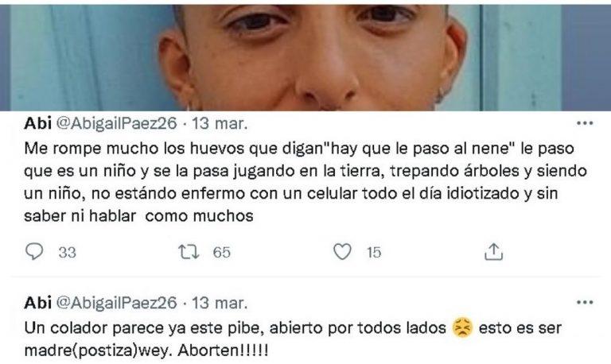The image size is (611, 364).
Task: Share tweet using upload arrow icon
Action: [494, 252]
